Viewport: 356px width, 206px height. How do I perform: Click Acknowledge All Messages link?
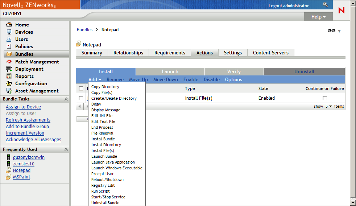pyautogui.click(x=34, y=140)
